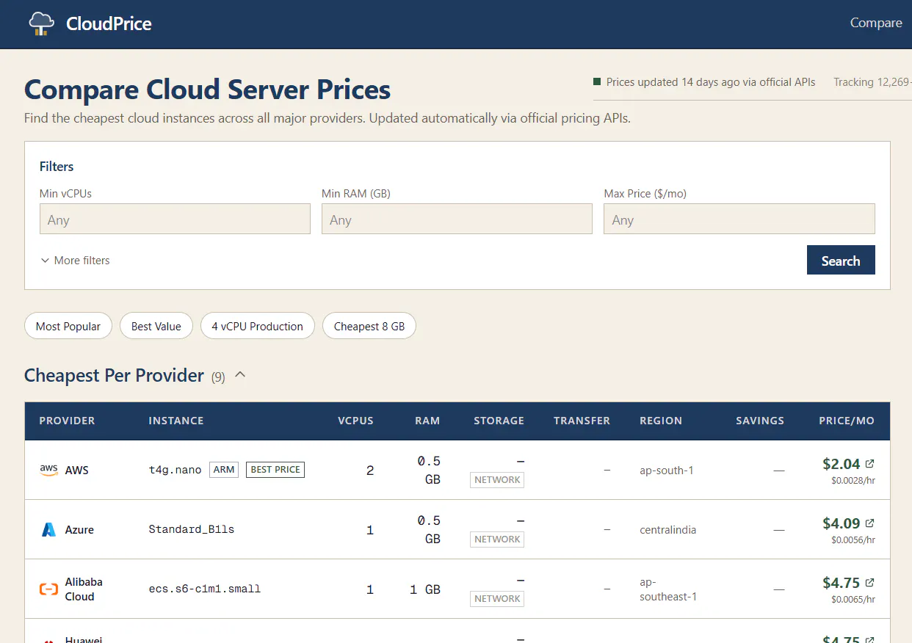This screenshot has height=643, width=912.
Task: Open external link icon beside $2.04
Action: click(870, 464)
